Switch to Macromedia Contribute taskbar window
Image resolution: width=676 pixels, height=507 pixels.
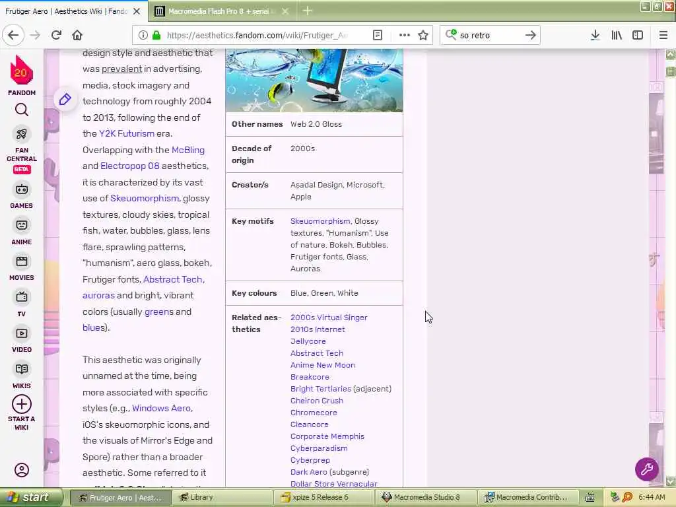point(527,498)
